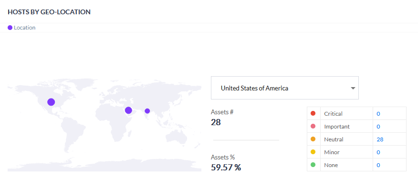Viewport: 418px width, 188px height.
Task: Click the Assets # value 28
Action: click(216, 122)
